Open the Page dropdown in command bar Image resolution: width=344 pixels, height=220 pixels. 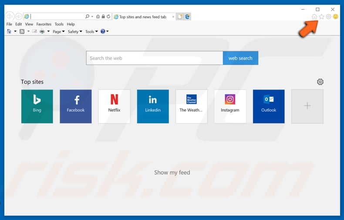[x=59, y=32]
